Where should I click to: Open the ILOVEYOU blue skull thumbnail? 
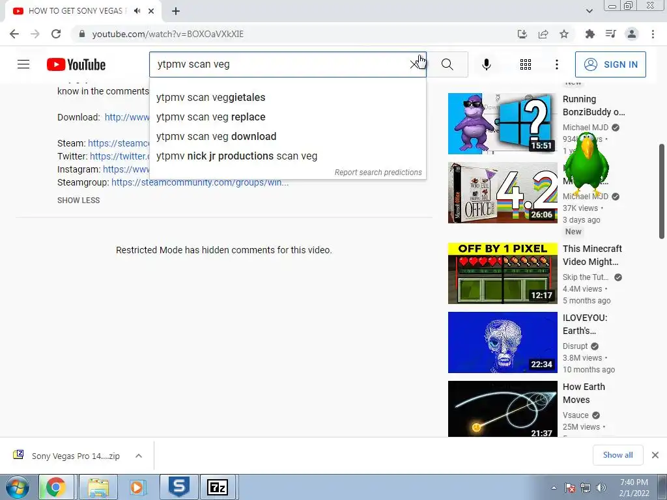click(x=502, y=342)
